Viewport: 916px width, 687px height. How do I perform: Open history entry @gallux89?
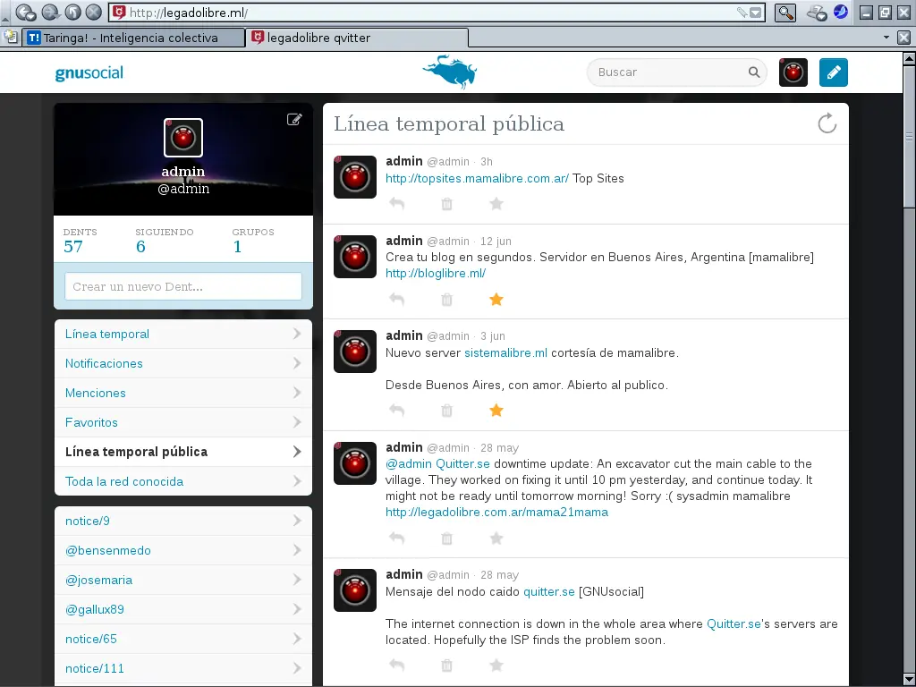tap(183, 609)
